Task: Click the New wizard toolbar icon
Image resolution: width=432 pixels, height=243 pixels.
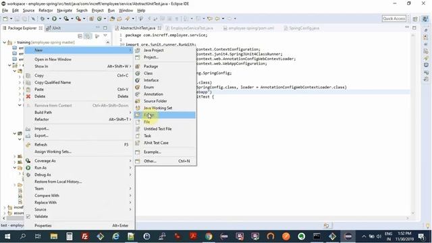Action: pyautogui.click(x=5, y=19)
